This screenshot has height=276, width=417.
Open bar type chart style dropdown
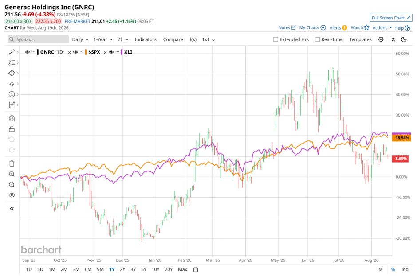click(x=123, y=39)
